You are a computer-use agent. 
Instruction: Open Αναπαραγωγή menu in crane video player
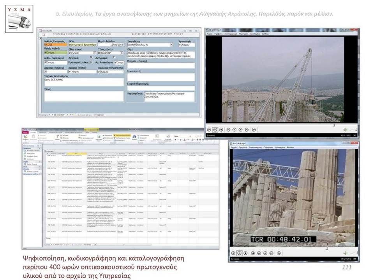pyautogui.click(x=231, y=34)
